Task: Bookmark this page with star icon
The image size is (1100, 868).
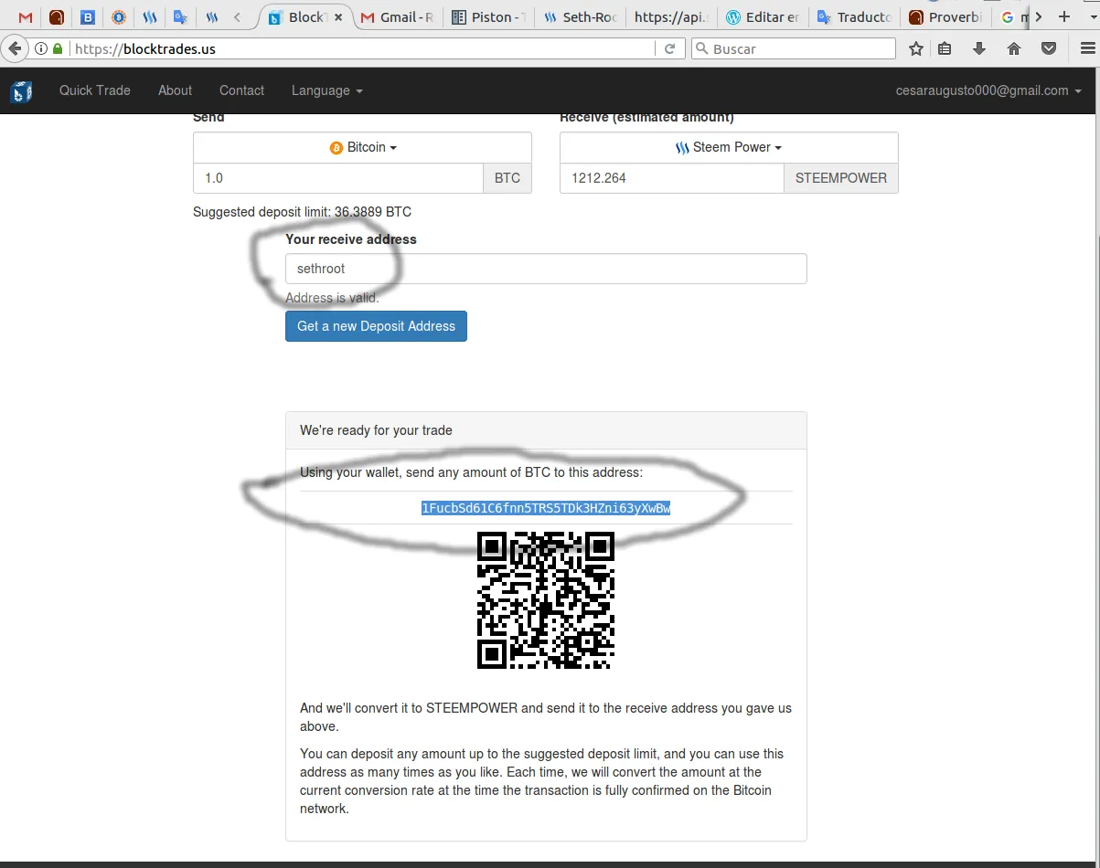Action: [x=916, y=48]
